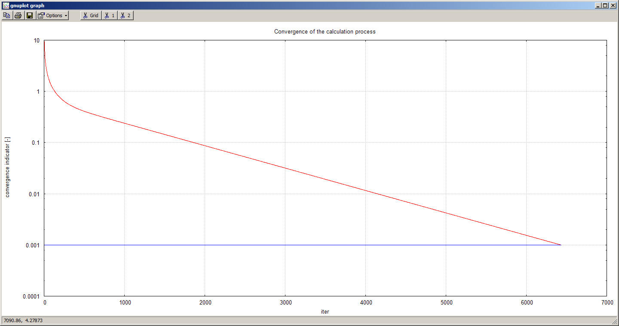Click the mouse coordinates in status bar

point(23,320)
